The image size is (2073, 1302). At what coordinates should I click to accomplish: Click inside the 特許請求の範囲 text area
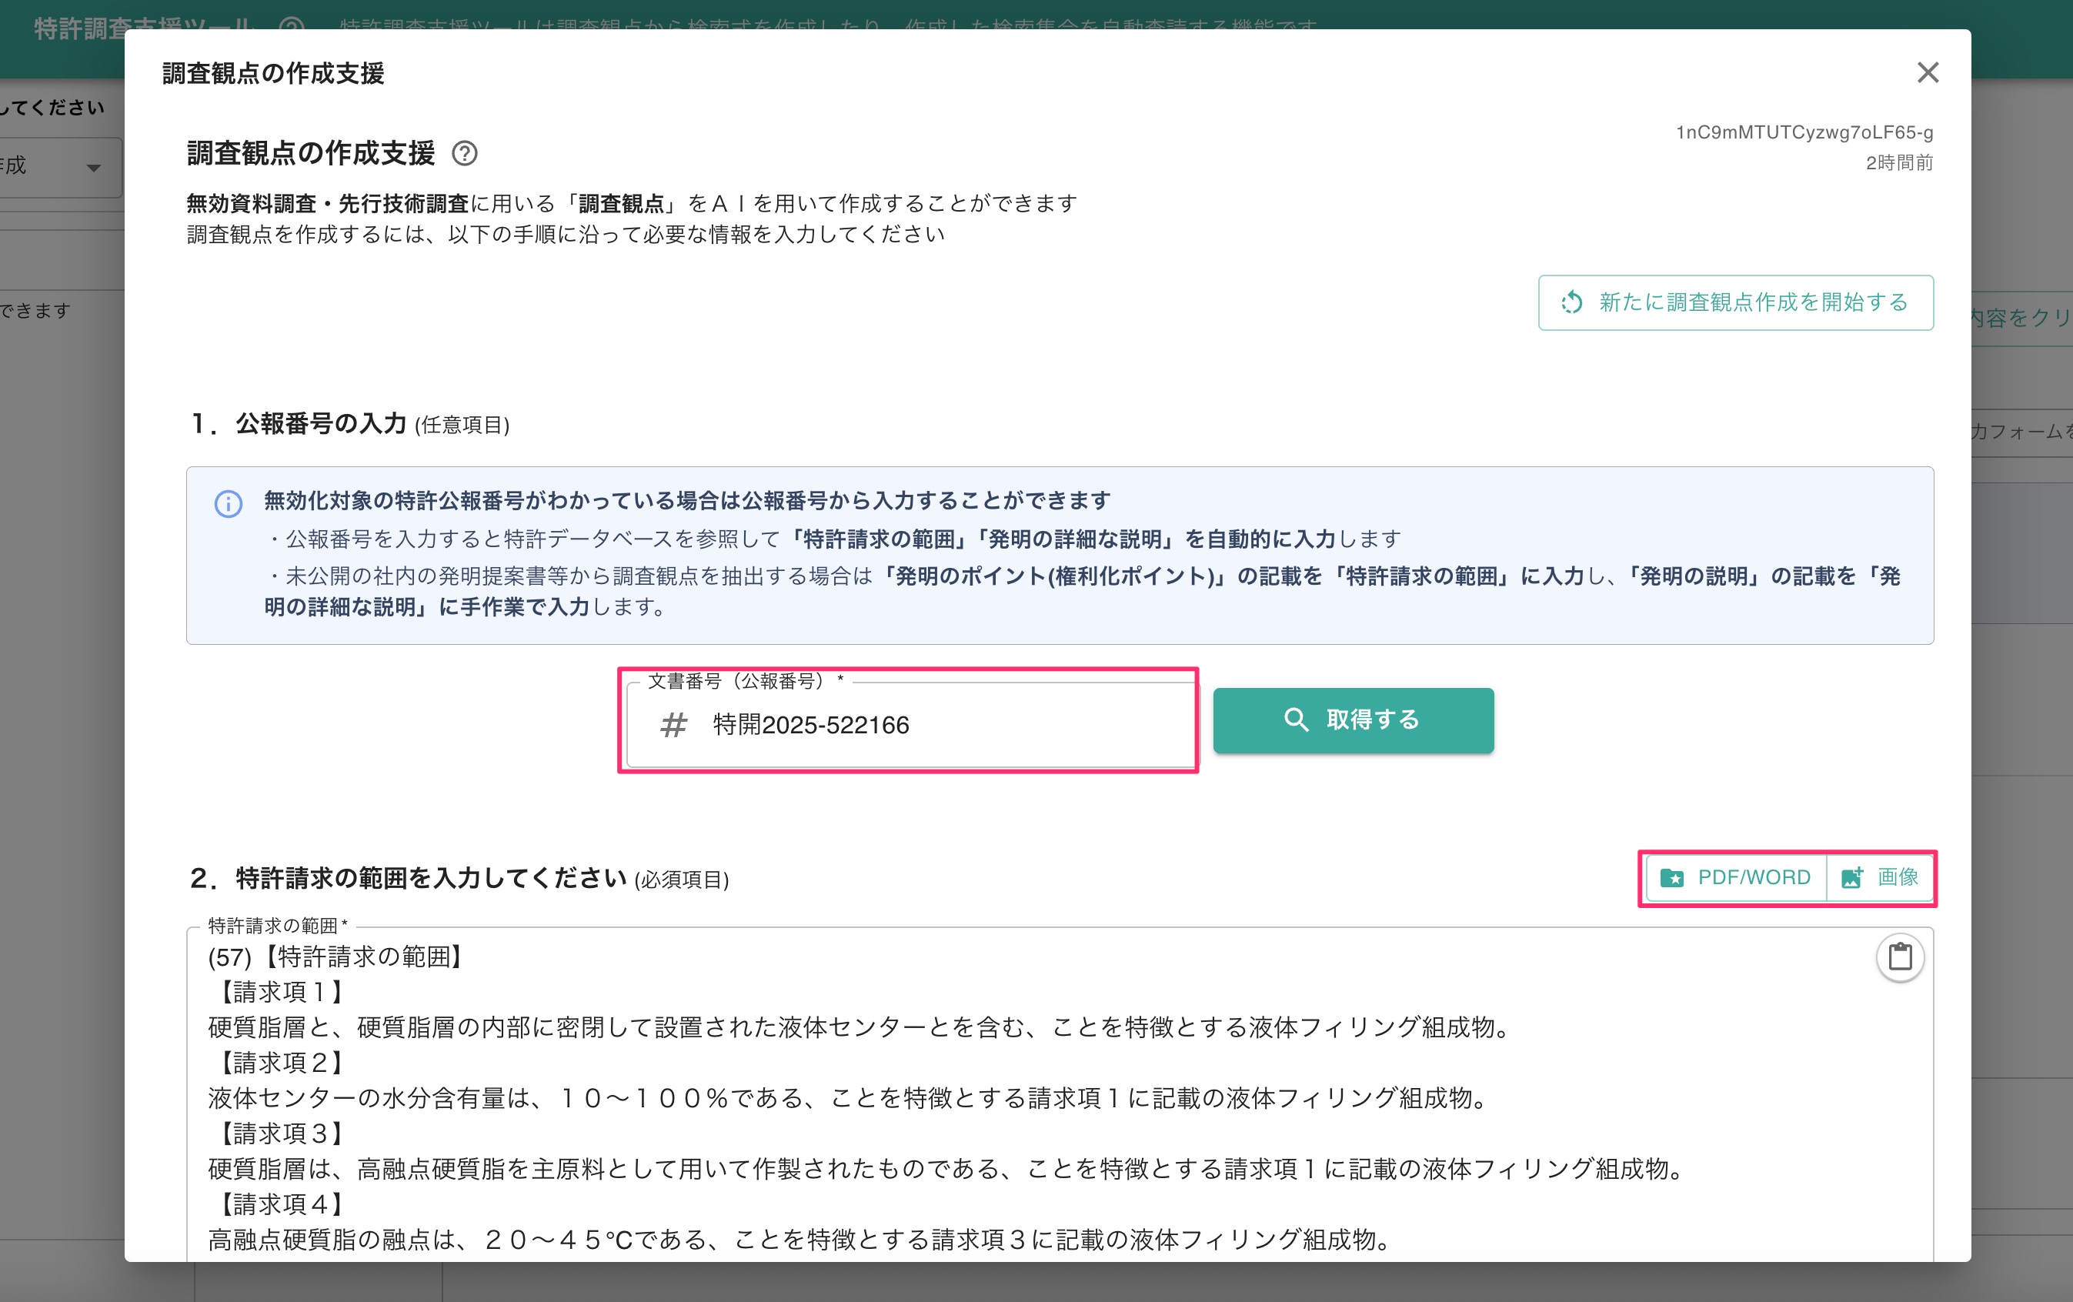point(1060,1093)
